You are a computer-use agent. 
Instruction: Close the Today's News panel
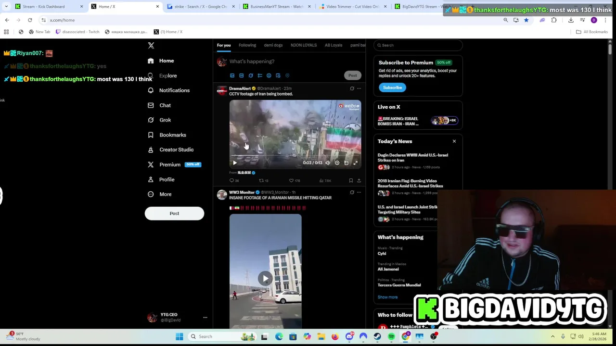454,141
